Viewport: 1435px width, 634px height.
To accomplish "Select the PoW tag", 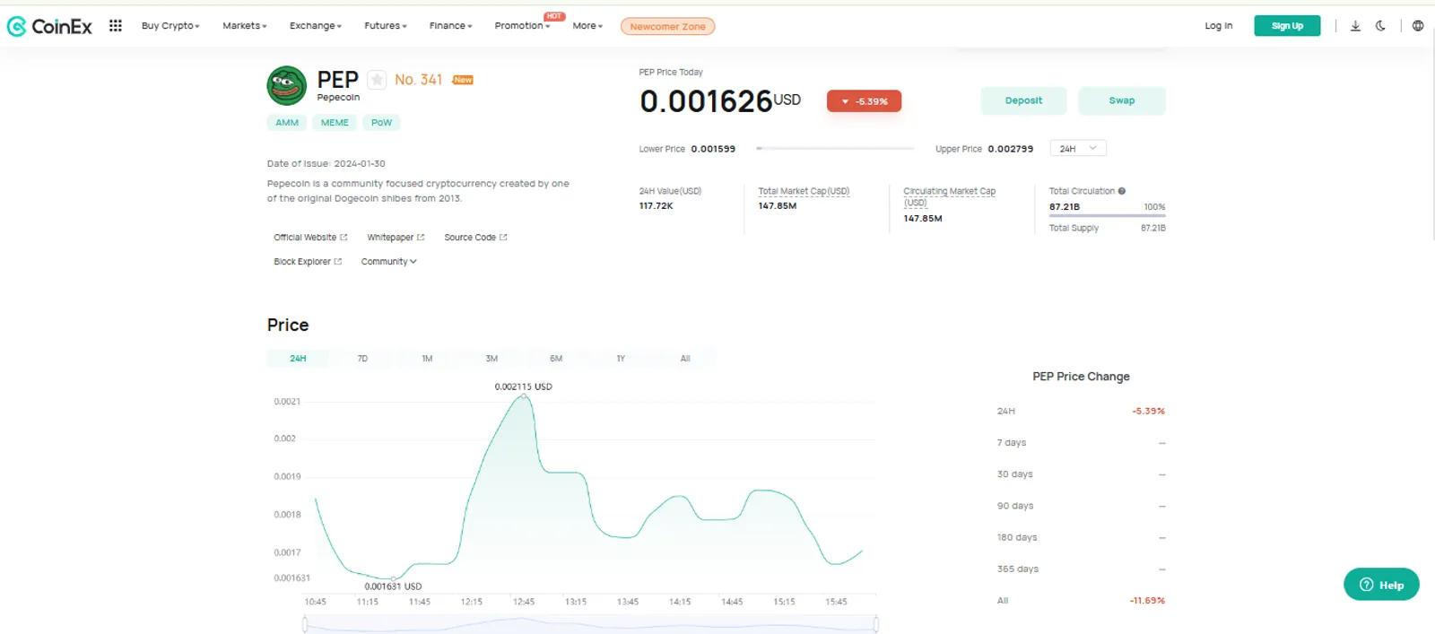I will (381, 123).
